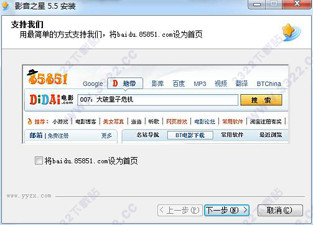Select the 视频 tab
Screen dimensions: 313x225
[221, 84]
